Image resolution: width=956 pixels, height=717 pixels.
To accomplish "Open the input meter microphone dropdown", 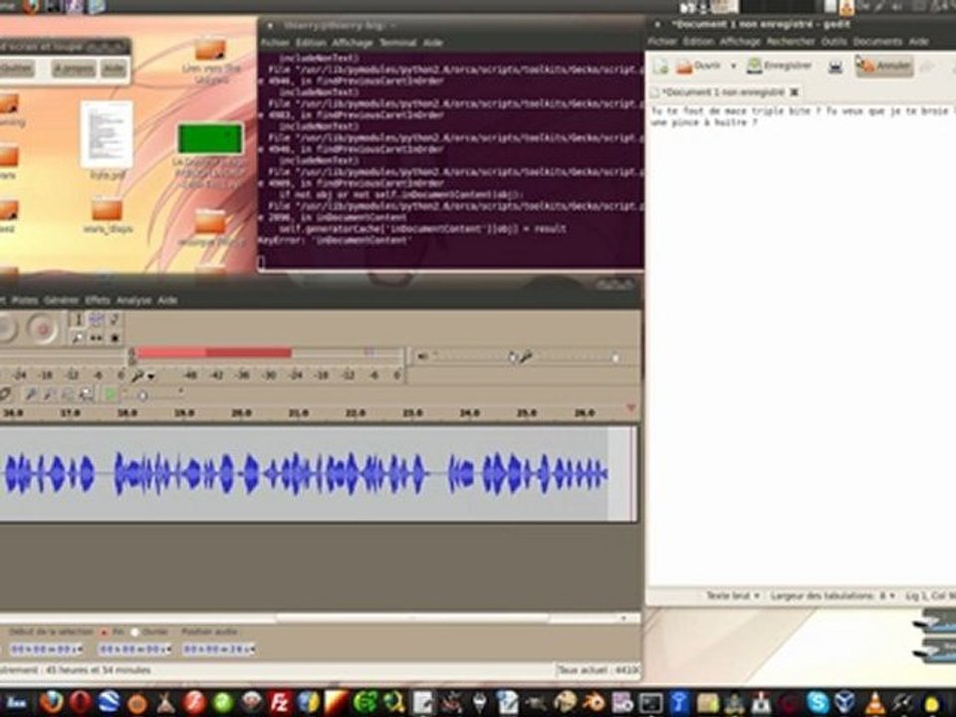I will tap(151, 376).
